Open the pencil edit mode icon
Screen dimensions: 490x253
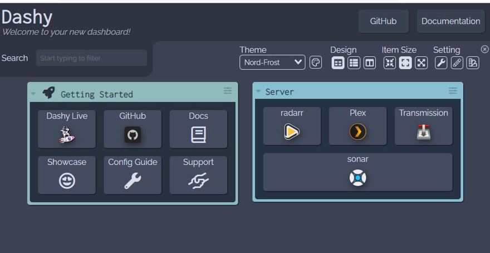pyautogui.click(x=457, y=63)
